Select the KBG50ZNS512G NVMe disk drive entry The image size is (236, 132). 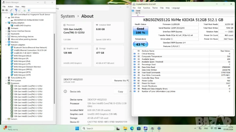29,20
